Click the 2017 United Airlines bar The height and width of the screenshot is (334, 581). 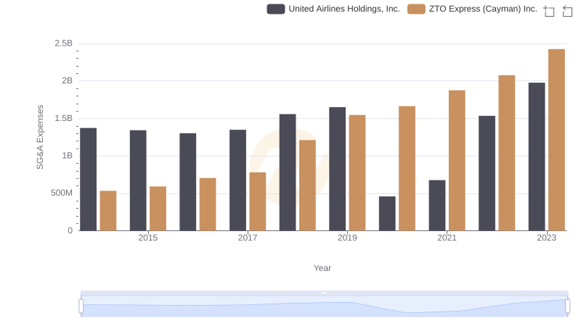tap(237, 180)
